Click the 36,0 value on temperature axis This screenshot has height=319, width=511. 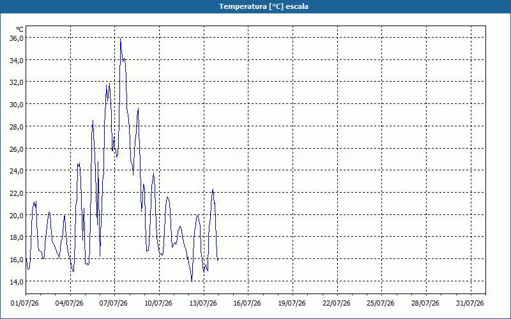(17, 38)
